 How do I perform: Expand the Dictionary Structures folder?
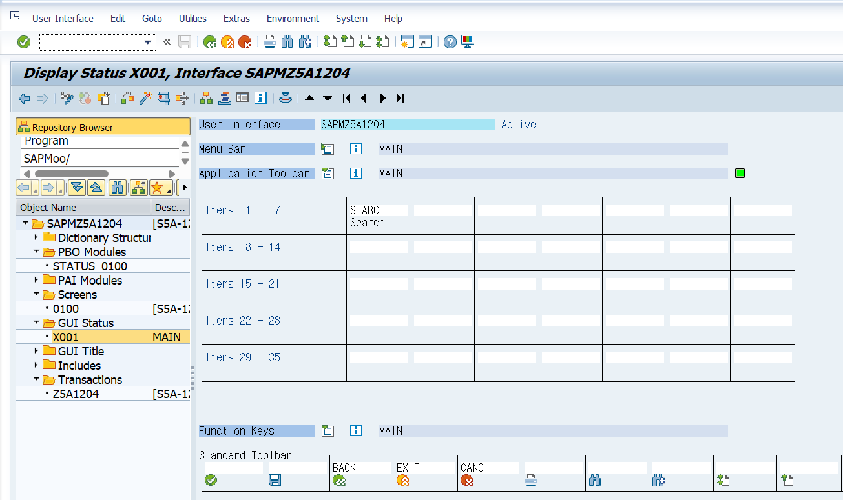pyautogui.click(x=36, y=237)
